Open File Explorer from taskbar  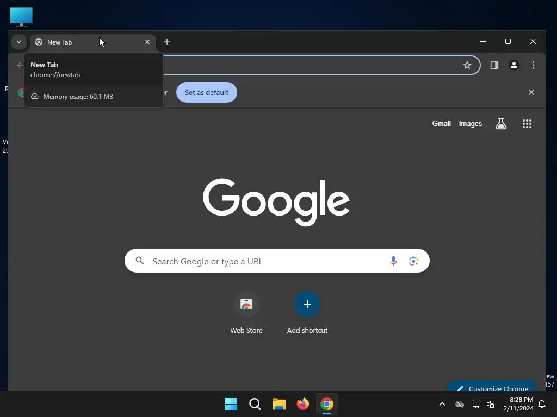tap(279, 404)
